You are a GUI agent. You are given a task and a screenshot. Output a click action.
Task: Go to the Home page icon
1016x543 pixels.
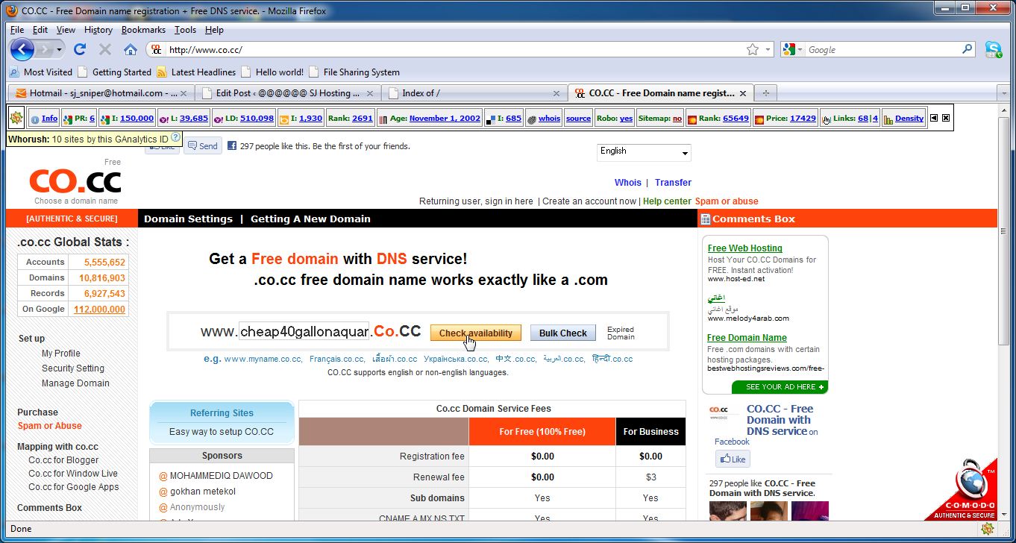tap(131, 49)
